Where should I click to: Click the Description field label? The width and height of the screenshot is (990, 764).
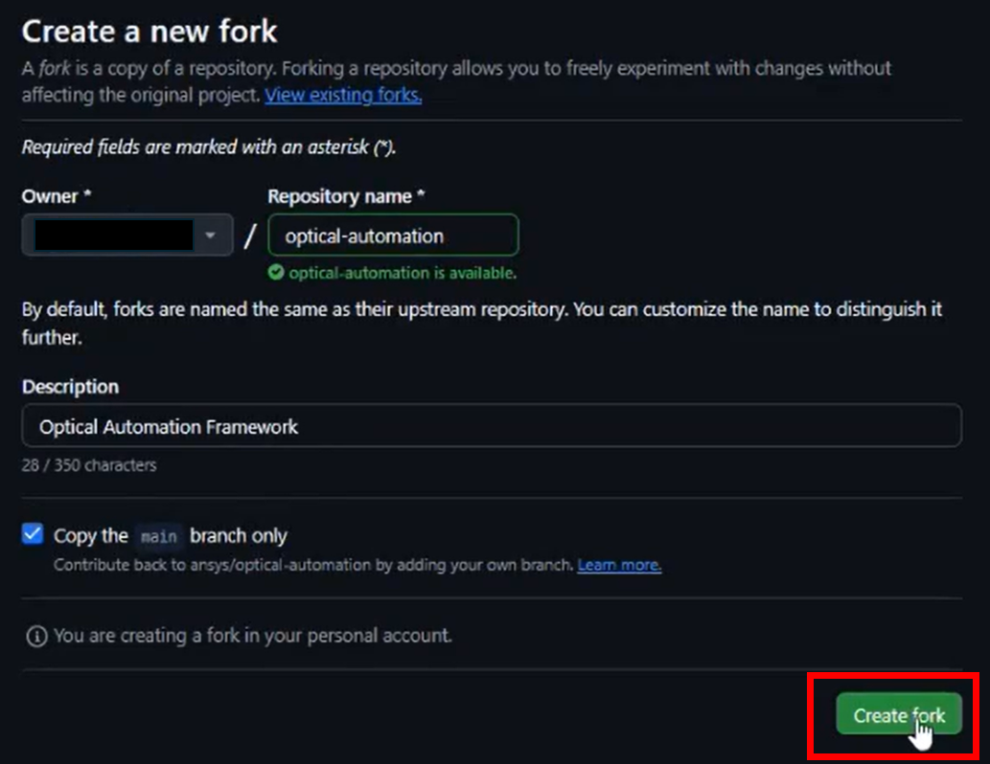[70, 387]
